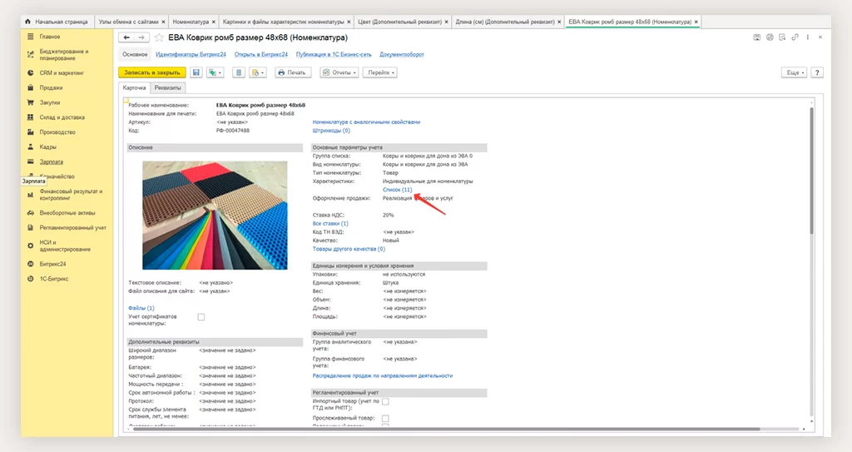Add item to favorites with star icon

point(158,37)
